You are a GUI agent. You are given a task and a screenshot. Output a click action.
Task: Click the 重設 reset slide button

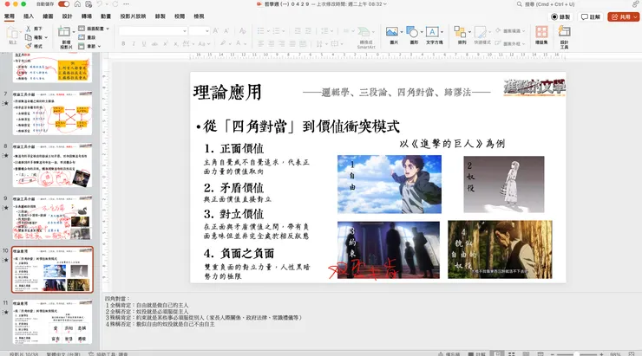coord(87,37)
